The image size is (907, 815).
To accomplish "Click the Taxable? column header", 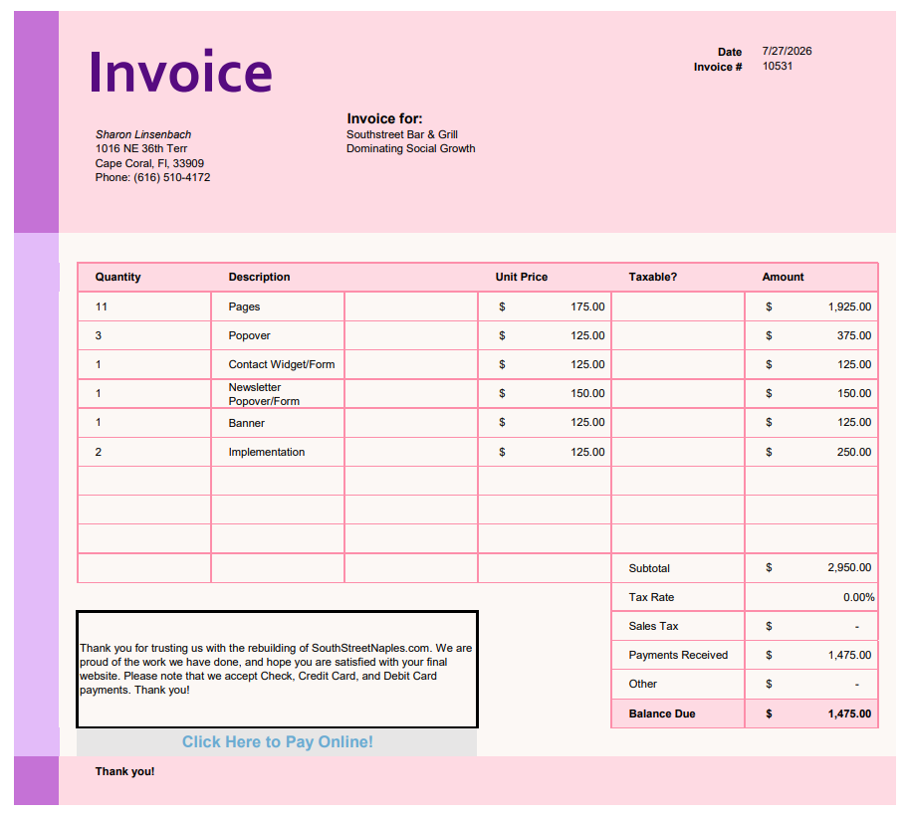I will click(652, 277).
